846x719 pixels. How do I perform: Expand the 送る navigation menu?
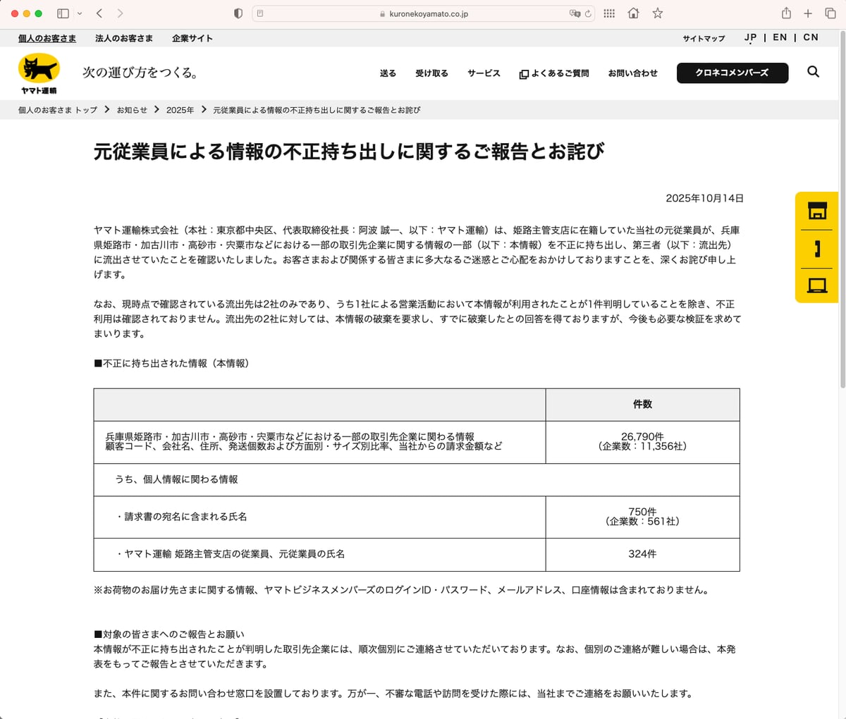coord(388,73)
